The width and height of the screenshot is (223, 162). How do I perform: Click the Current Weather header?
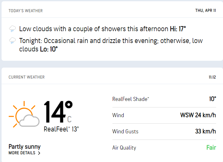click(x=26, y=77)
